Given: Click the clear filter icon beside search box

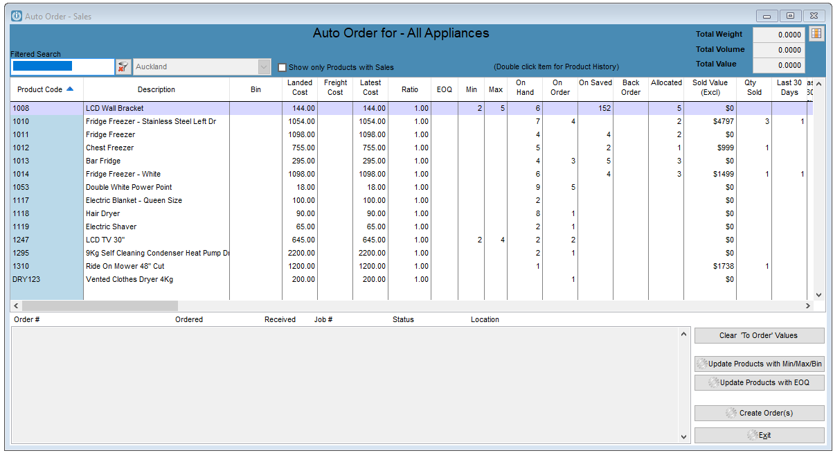Looking at the screenshot, I should [123, 66].
